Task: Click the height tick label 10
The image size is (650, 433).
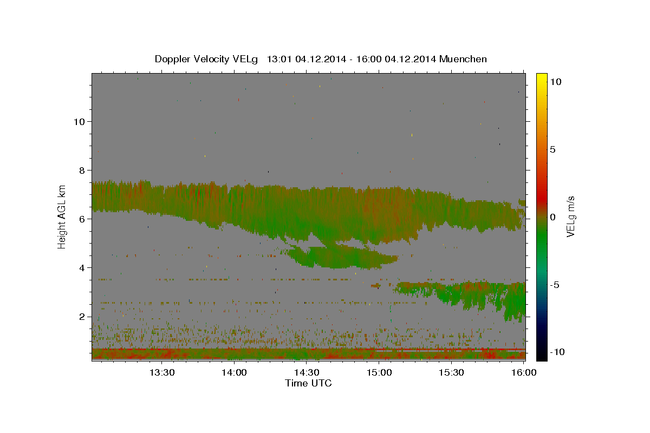Action: pos(79,121)
